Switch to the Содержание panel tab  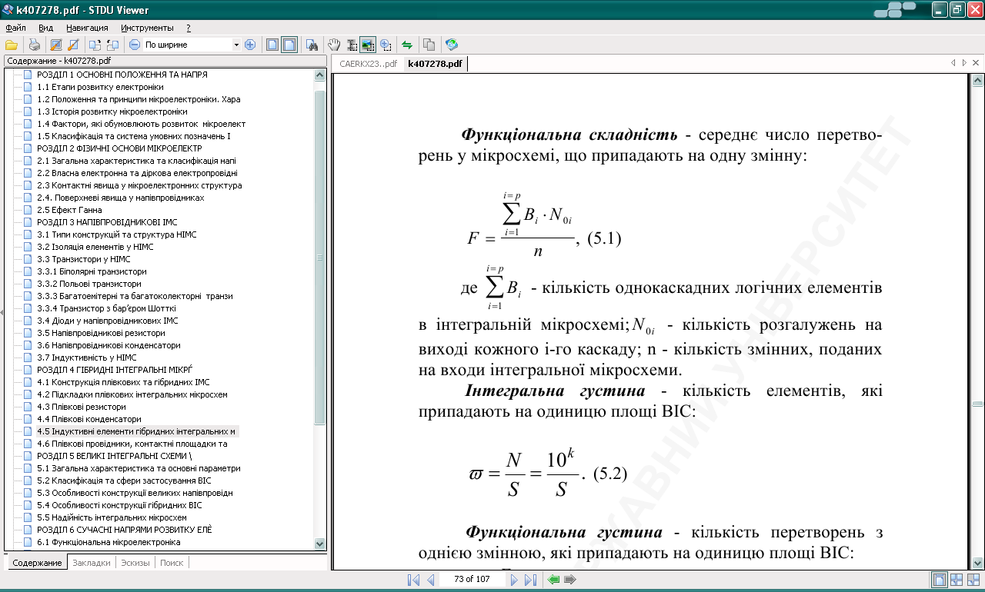37,563
